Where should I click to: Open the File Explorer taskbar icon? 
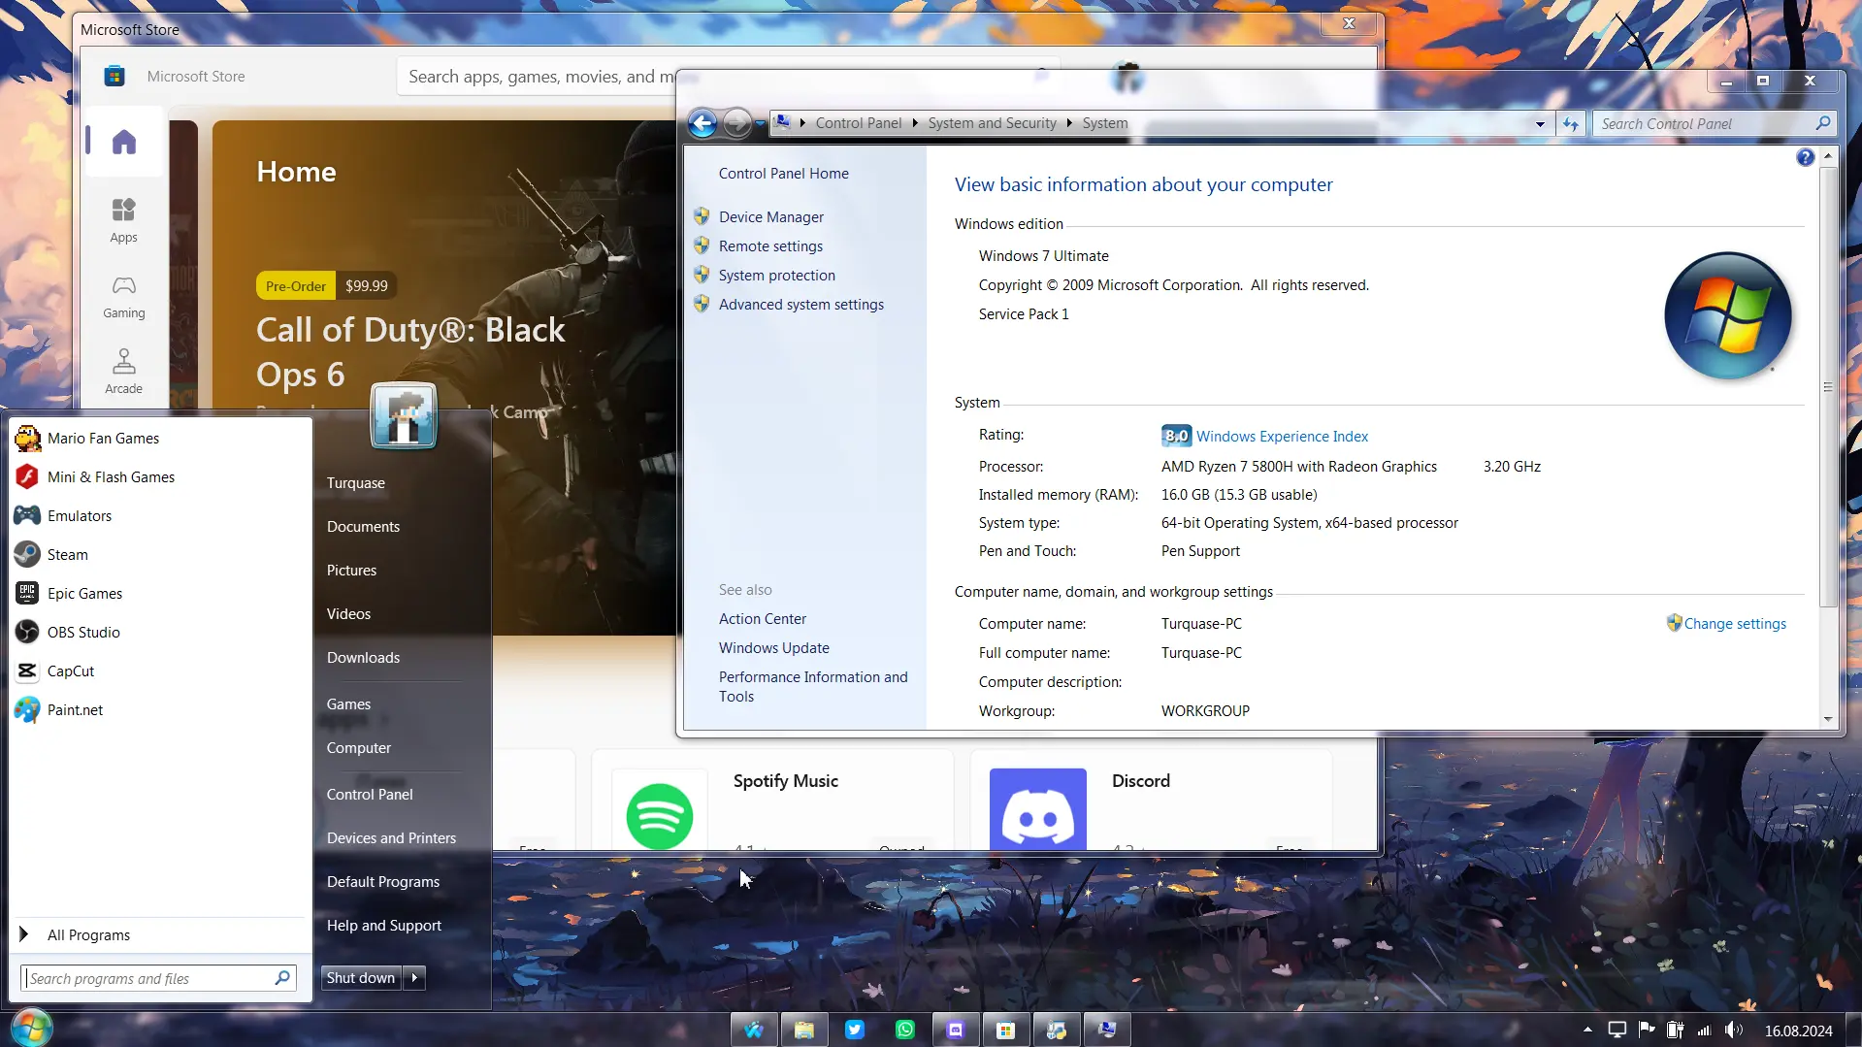coord(804,1030)
